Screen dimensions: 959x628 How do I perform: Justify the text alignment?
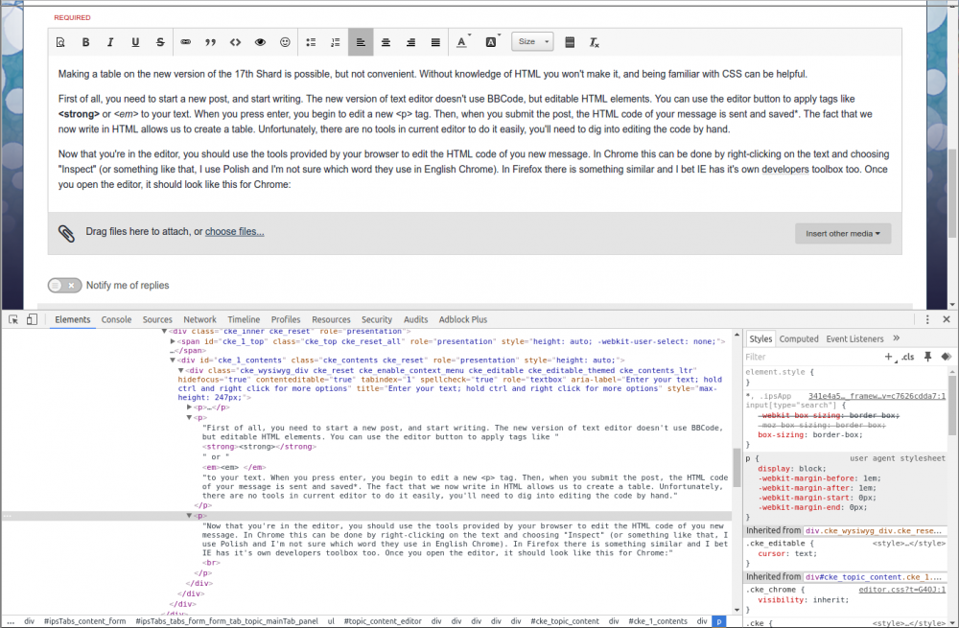435,42
